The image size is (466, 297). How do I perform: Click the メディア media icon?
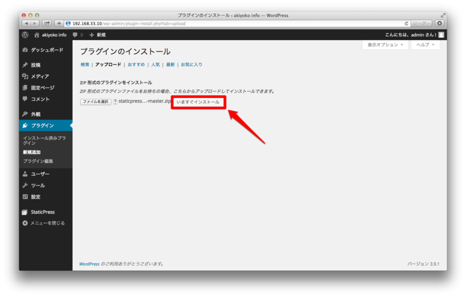coord(25,76)
